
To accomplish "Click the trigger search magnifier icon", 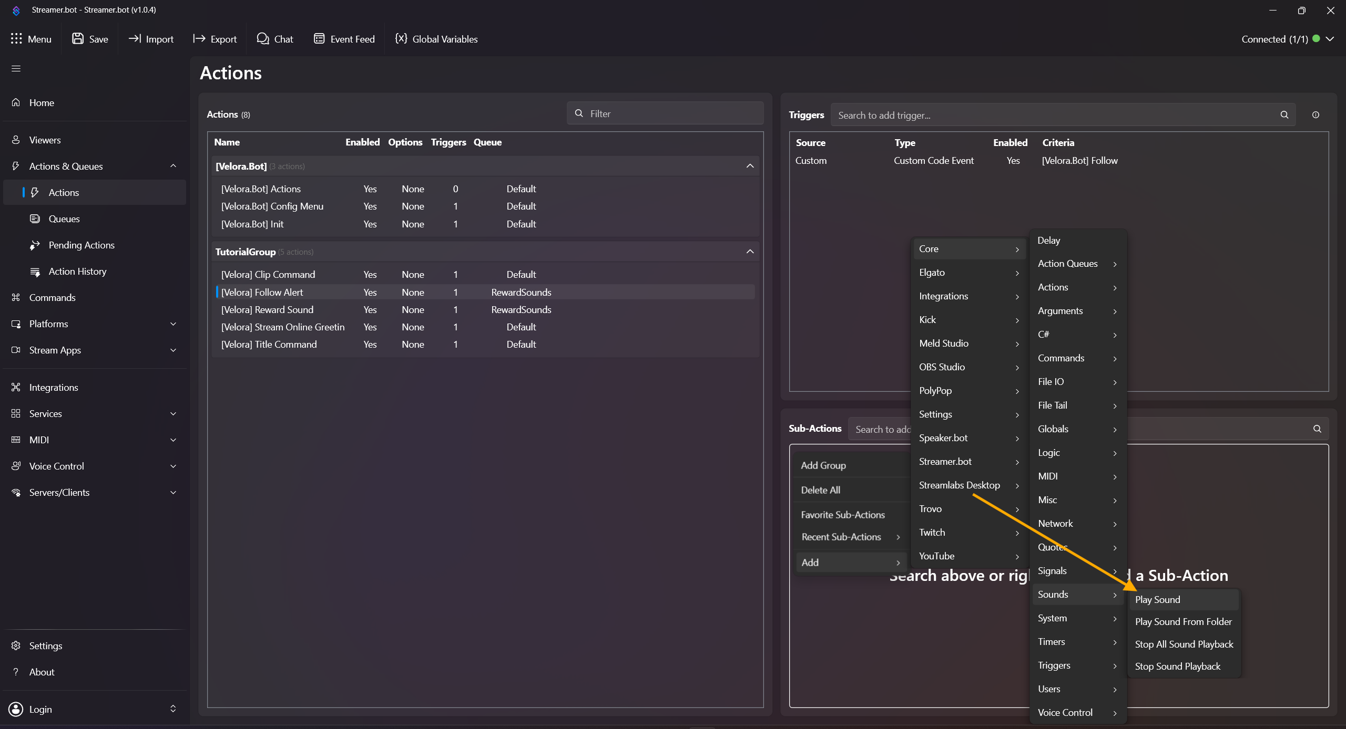I will tap(1284, 115).
